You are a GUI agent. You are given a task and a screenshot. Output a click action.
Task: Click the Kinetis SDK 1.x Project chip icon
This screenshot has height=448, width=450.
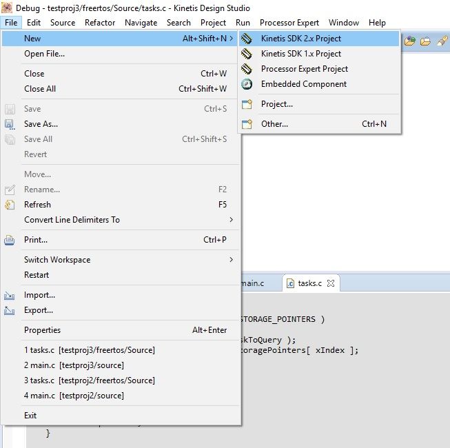click(247, 54)
